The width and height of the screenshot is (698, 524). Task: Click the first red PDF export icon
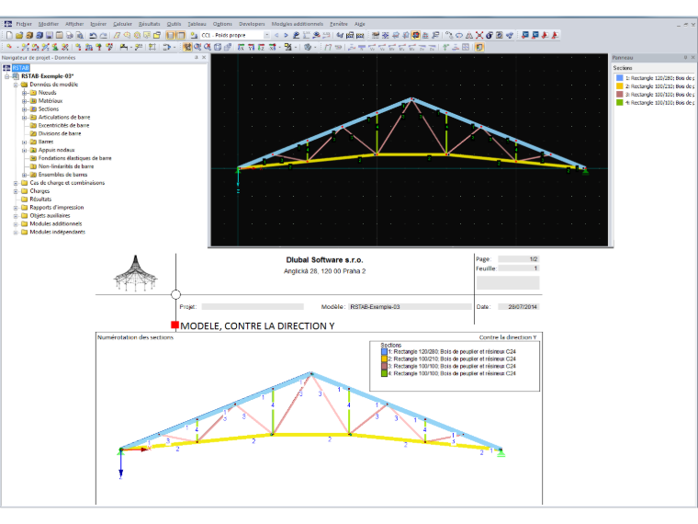[545, 35]
